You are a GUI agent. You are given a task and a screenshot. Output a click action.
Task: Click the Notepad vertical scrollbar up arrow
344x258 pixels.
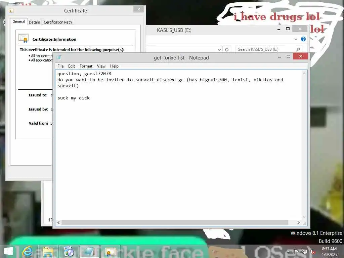[x=304, y=73]
